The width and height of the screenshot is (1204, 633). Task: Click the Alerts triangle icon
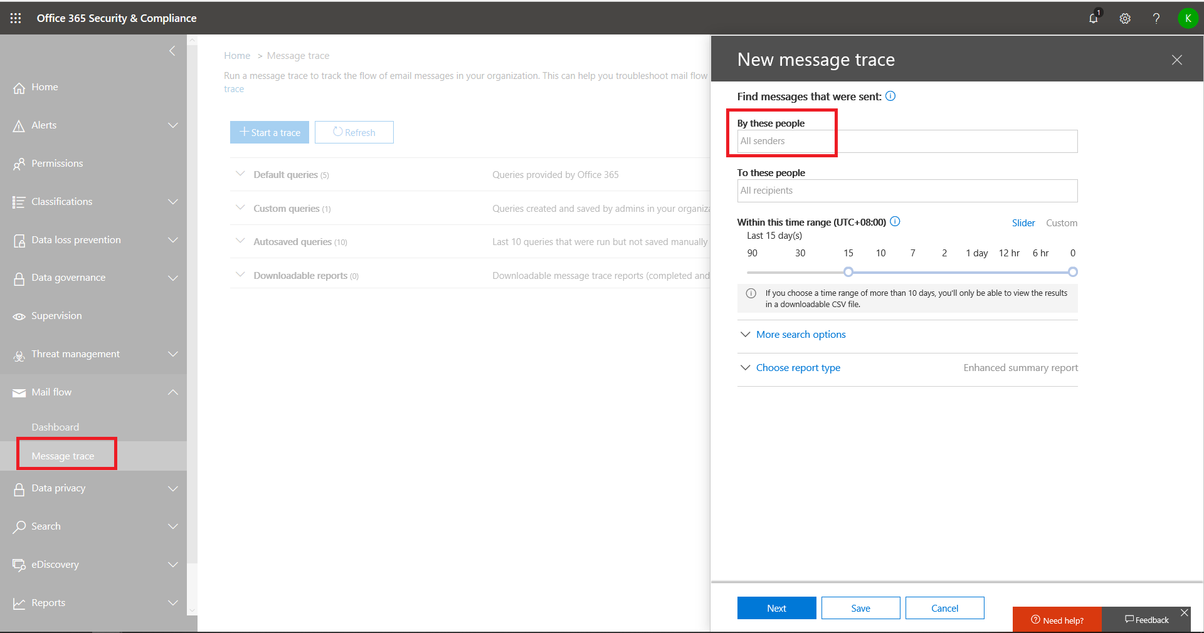19,126
